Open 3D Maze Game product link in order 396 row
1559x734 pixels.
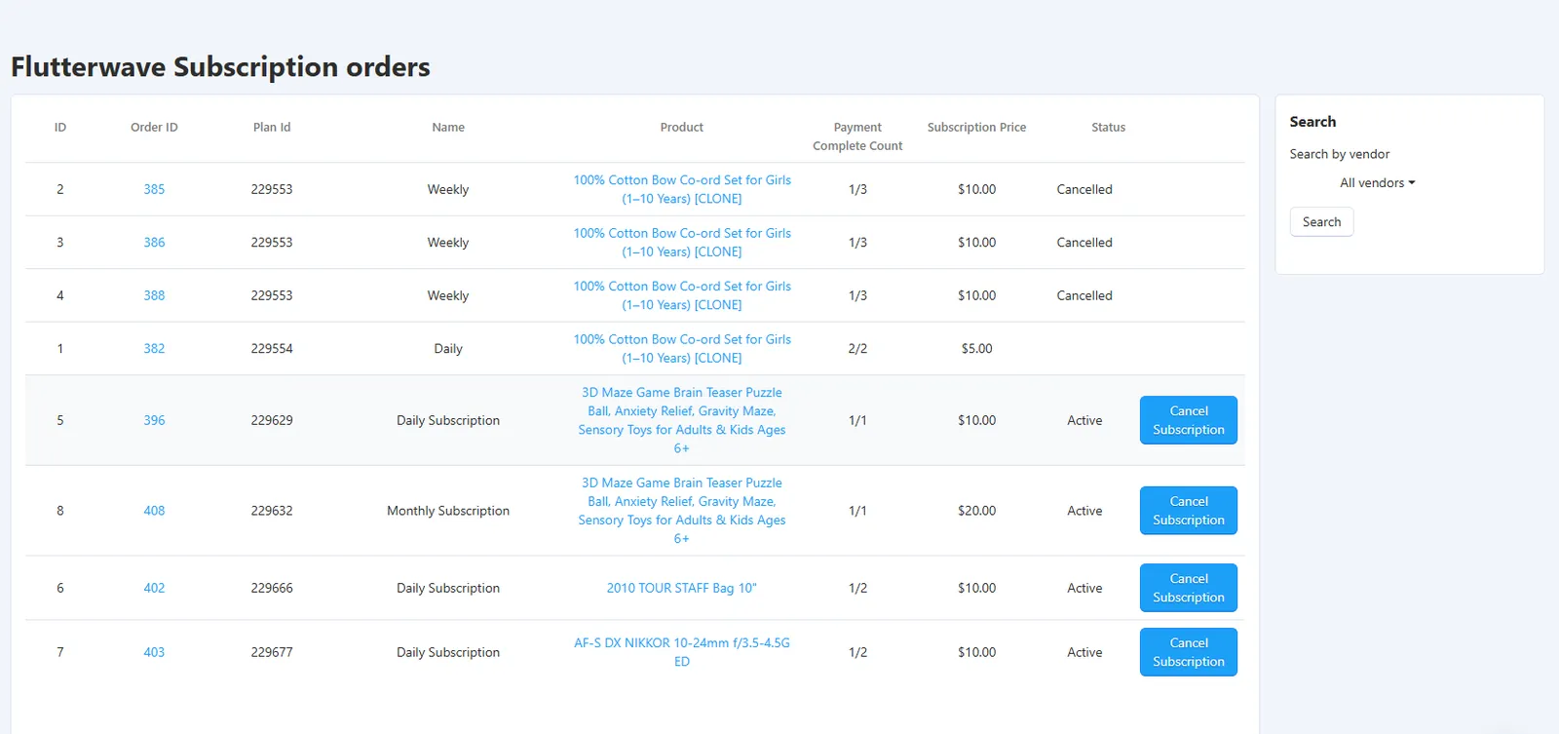(x=682, y=420)
